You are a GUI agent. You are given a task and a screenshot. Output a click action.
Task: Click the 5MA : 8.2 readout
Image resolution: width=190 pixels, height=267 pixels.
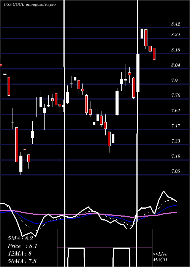click(x=21, y=238)
